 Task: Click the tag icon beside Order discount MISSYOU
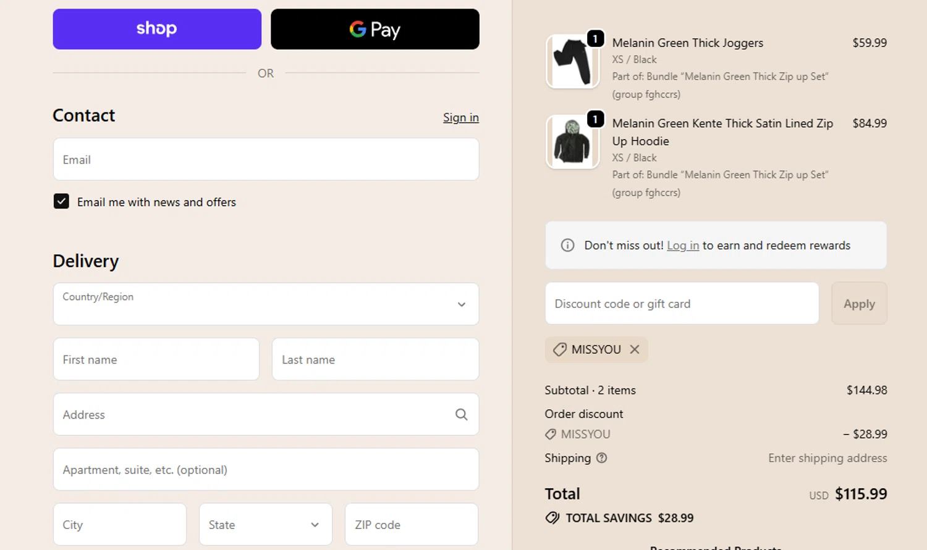pyautogui.click(x=551, y=434)
